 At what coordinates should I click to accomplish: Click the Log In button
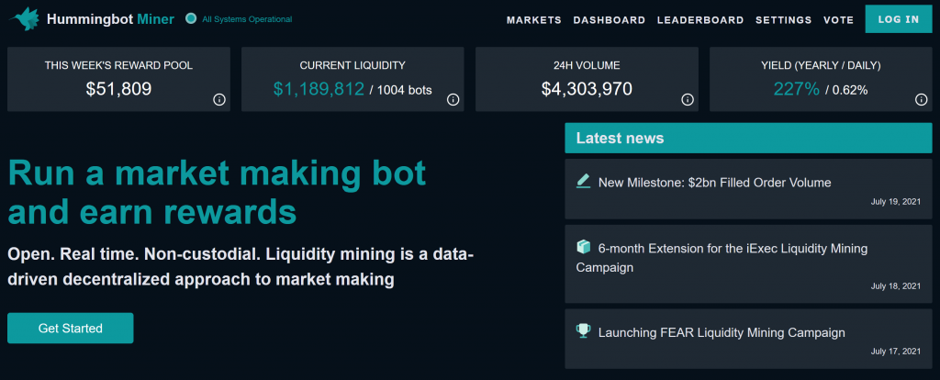(899, 18)
